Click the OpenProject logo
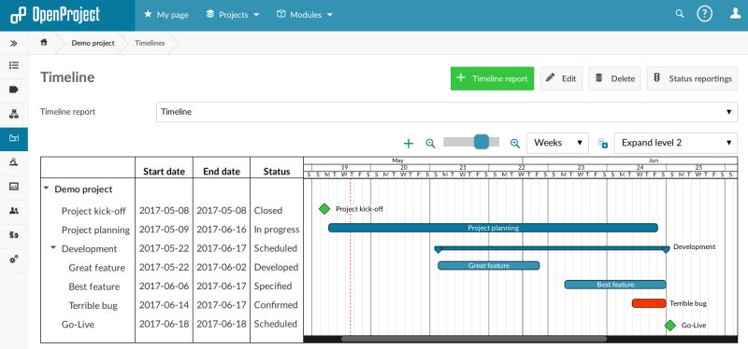Image resolution: width=748 pixels, height=349 pixels. coord(55,15)
